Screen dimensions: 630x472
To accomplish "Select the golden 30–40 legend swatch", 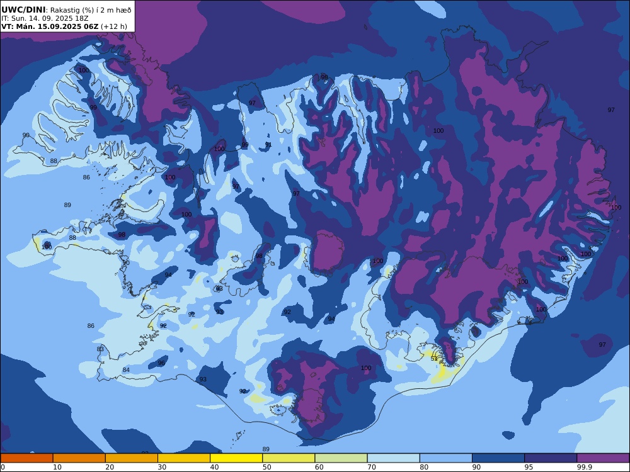I will [184, 458].
